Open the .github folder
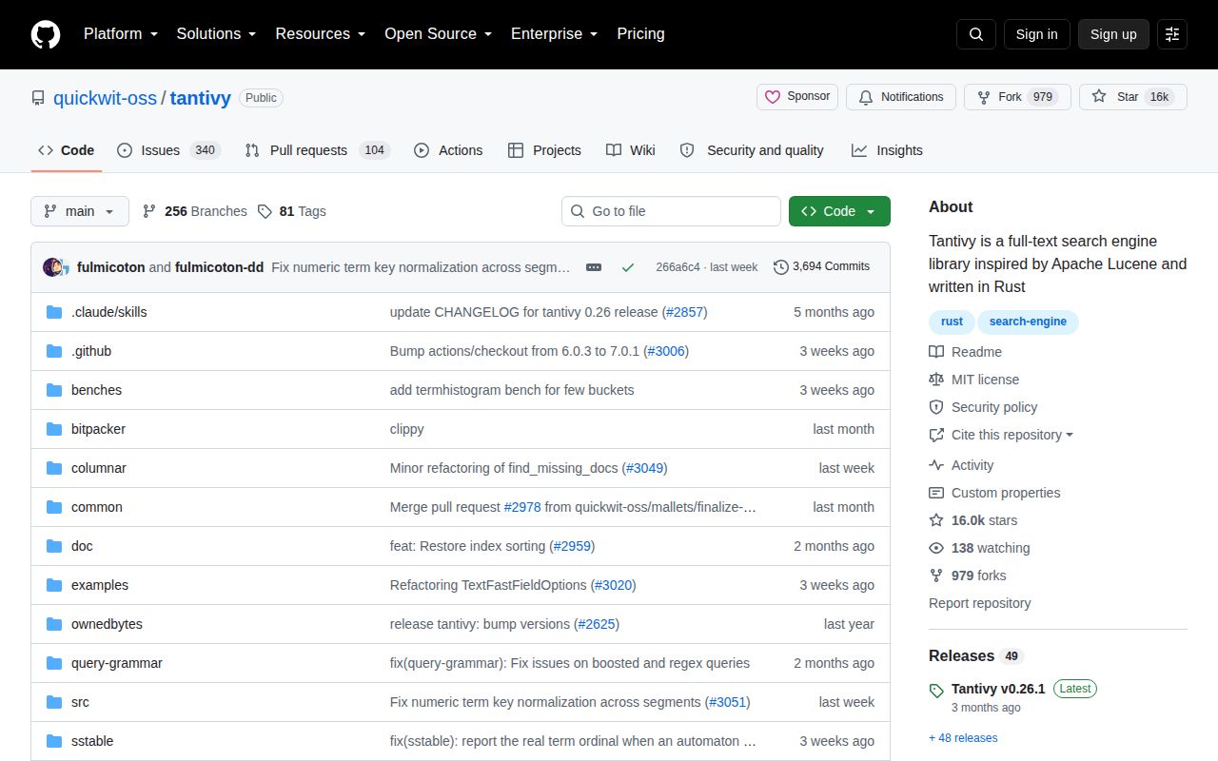 pyautogui.click(x=91, y=351)
